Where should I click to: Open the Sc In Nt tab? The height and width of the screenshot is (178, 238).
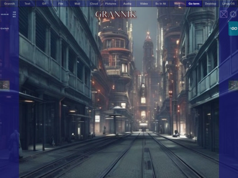pos(160,4)
